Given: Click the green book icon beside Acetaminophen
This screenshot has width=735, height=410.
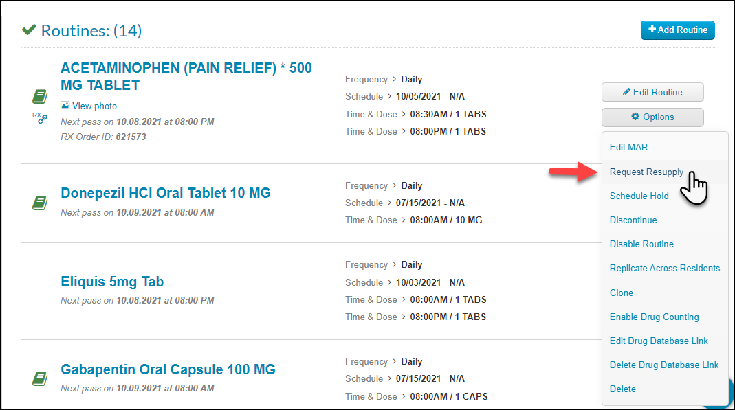Looking at the screenshot, I should coord(40,96).
